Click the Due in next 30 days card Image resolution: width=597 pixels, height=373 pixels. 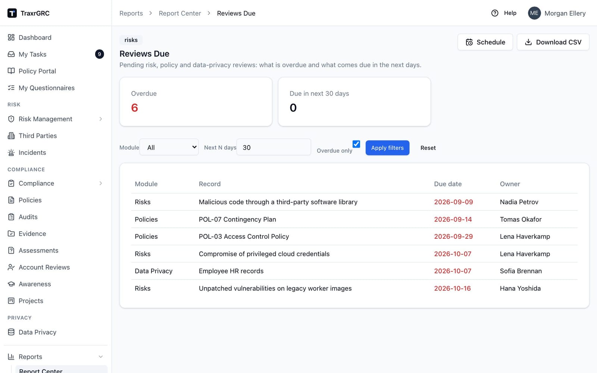354,101
